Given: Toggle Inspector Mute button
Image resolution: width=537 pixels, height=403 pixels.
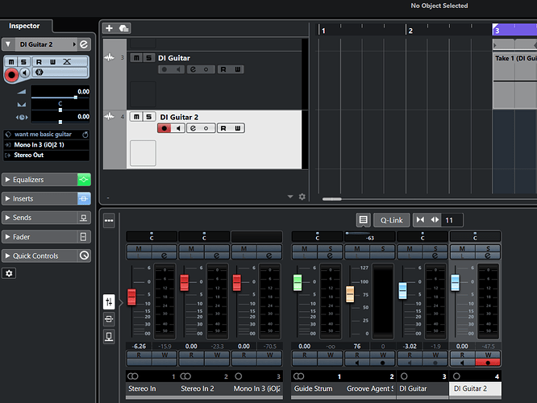Looking at the screenshot, I should tap(11, 62).
